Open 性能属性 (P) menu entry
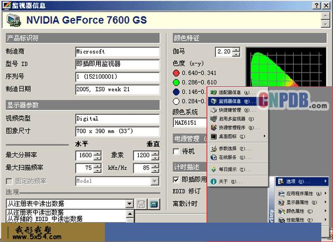Screen dimensions: 333x242 [302, 220]
